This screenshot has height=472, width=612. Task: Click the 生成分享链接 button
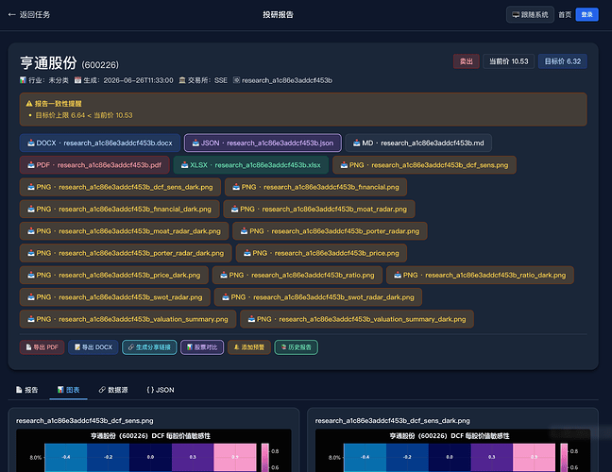(x=149, y=347)
